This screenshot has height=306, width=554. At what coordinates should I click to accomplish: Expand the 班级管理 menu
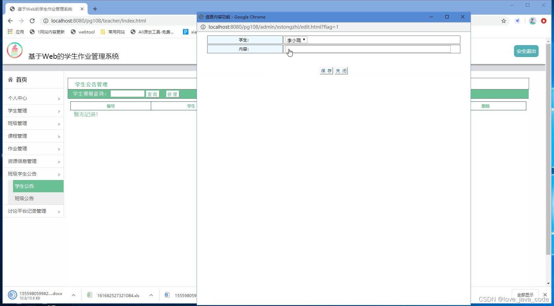[x=33, y=123]
